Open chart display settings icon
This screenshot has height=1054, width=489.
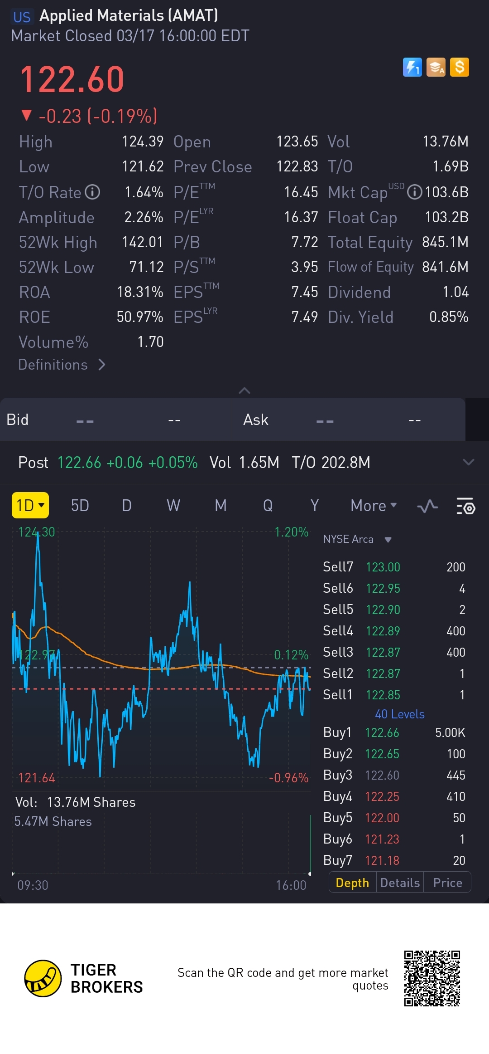[465, 506]
